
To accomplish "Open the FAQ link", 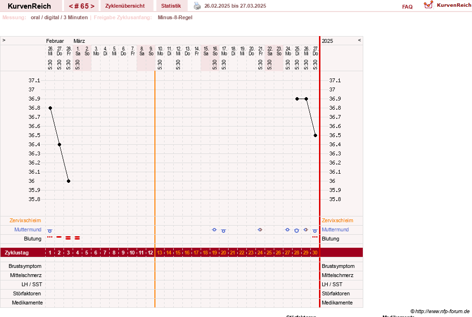I will (x=407, y=7).
